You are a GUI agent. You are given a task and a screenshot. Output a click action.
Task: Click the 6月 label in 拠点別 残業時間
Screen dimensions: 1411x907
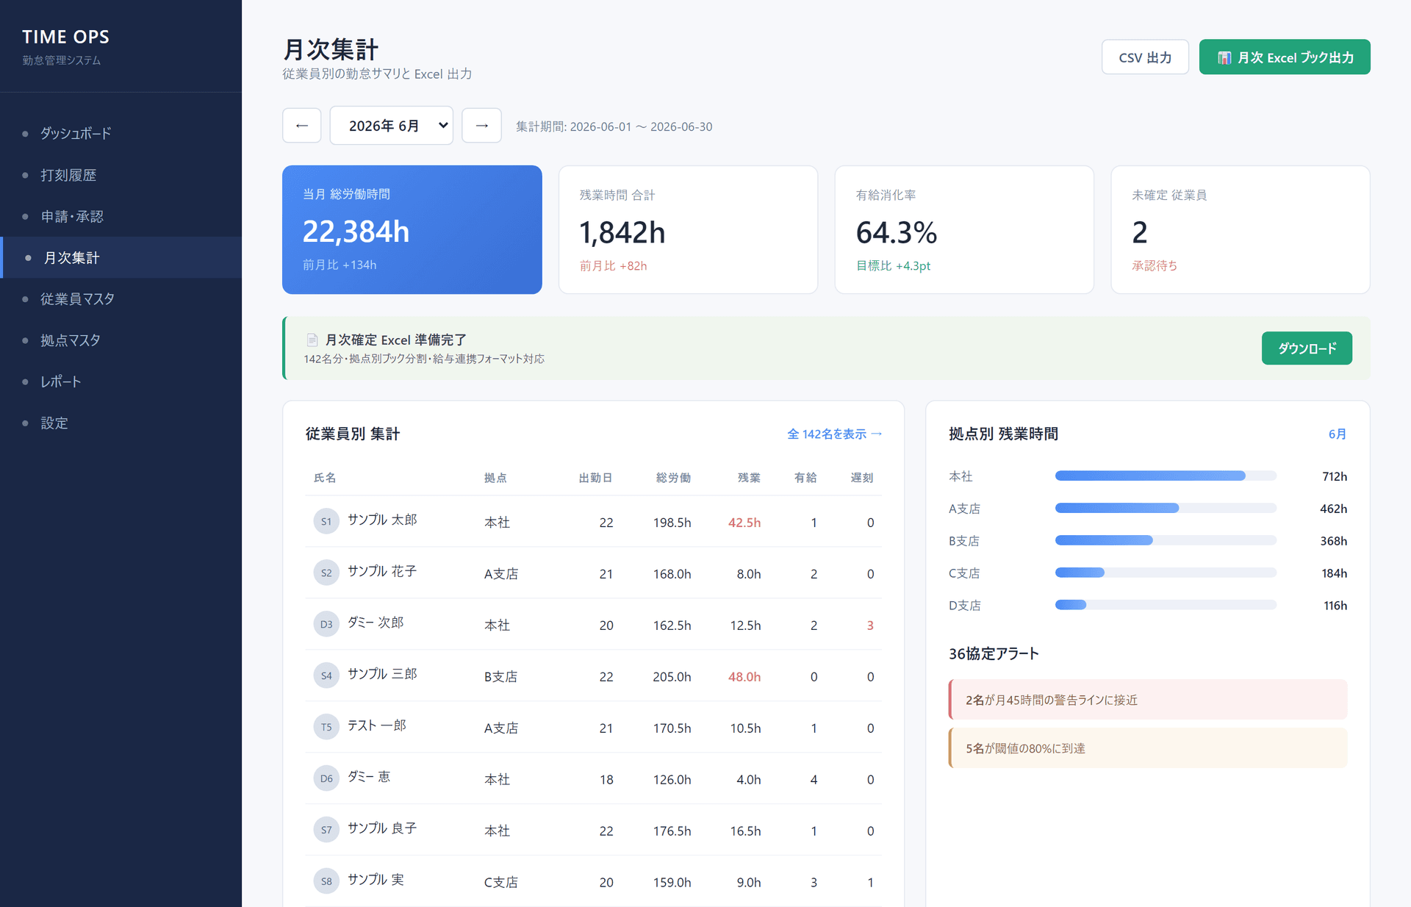click(x=1338, y=434)
